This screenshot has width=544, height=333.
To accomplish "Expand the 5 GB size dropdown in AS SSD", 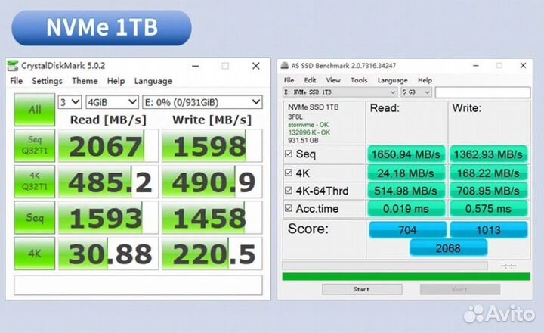I will [416, 92].
